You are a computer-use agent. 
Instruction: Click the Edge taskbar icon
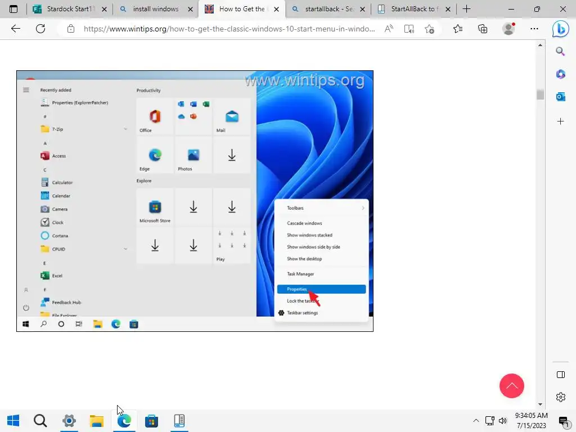tap(124, 421)
